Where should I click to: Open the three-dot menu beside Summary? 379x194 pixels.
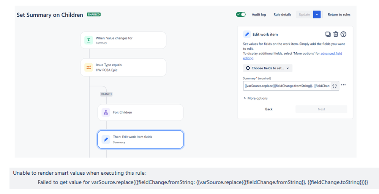343,85
